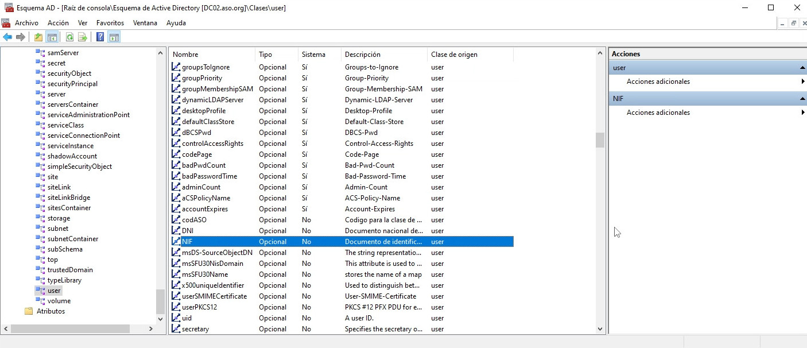Expand Acciones adicionales submenu under user
This screenshot has height=348, width=807.
[658, 82]
